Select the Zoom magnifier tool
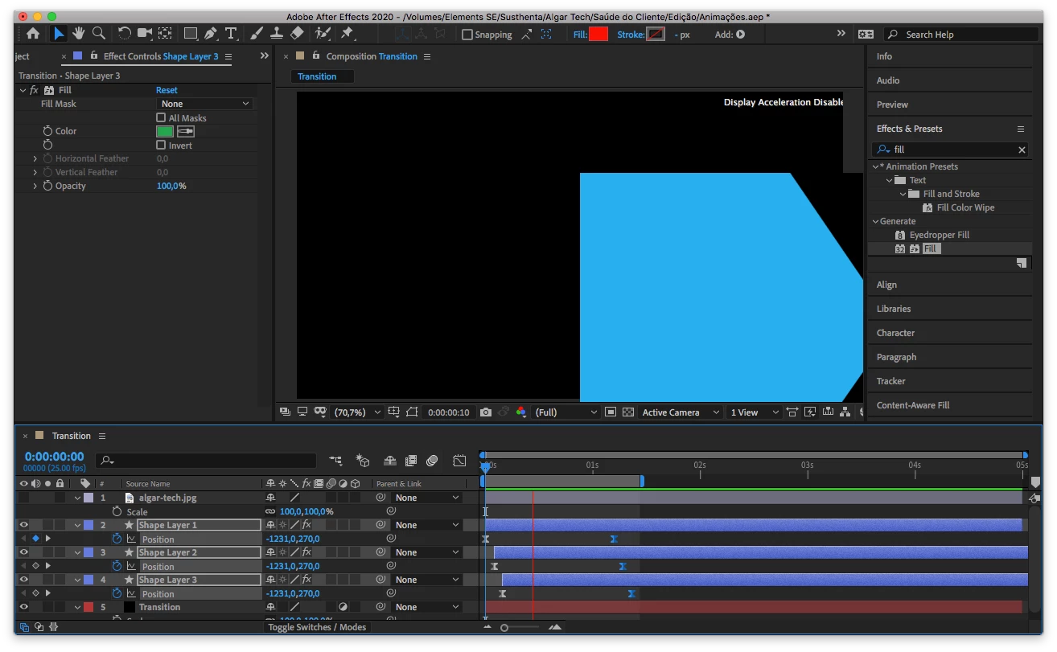1057x652 pixels. click(99, 34)
